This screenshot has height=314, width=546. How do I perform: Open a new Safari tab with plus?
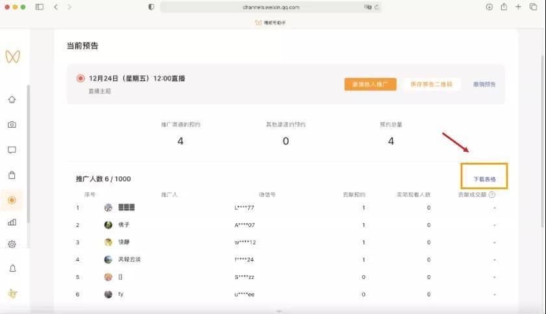pyautogui.click(x=518, y=6)
